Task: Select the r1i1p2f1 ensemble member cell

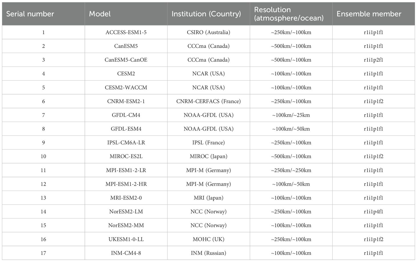Action: pyautogui.click(x=374, y=60)
